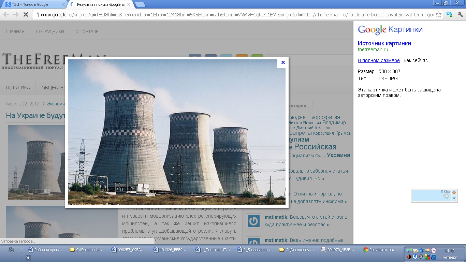Open Коррупция tag
This screenshot has width=466, height=262.
[x=323, y=133]
